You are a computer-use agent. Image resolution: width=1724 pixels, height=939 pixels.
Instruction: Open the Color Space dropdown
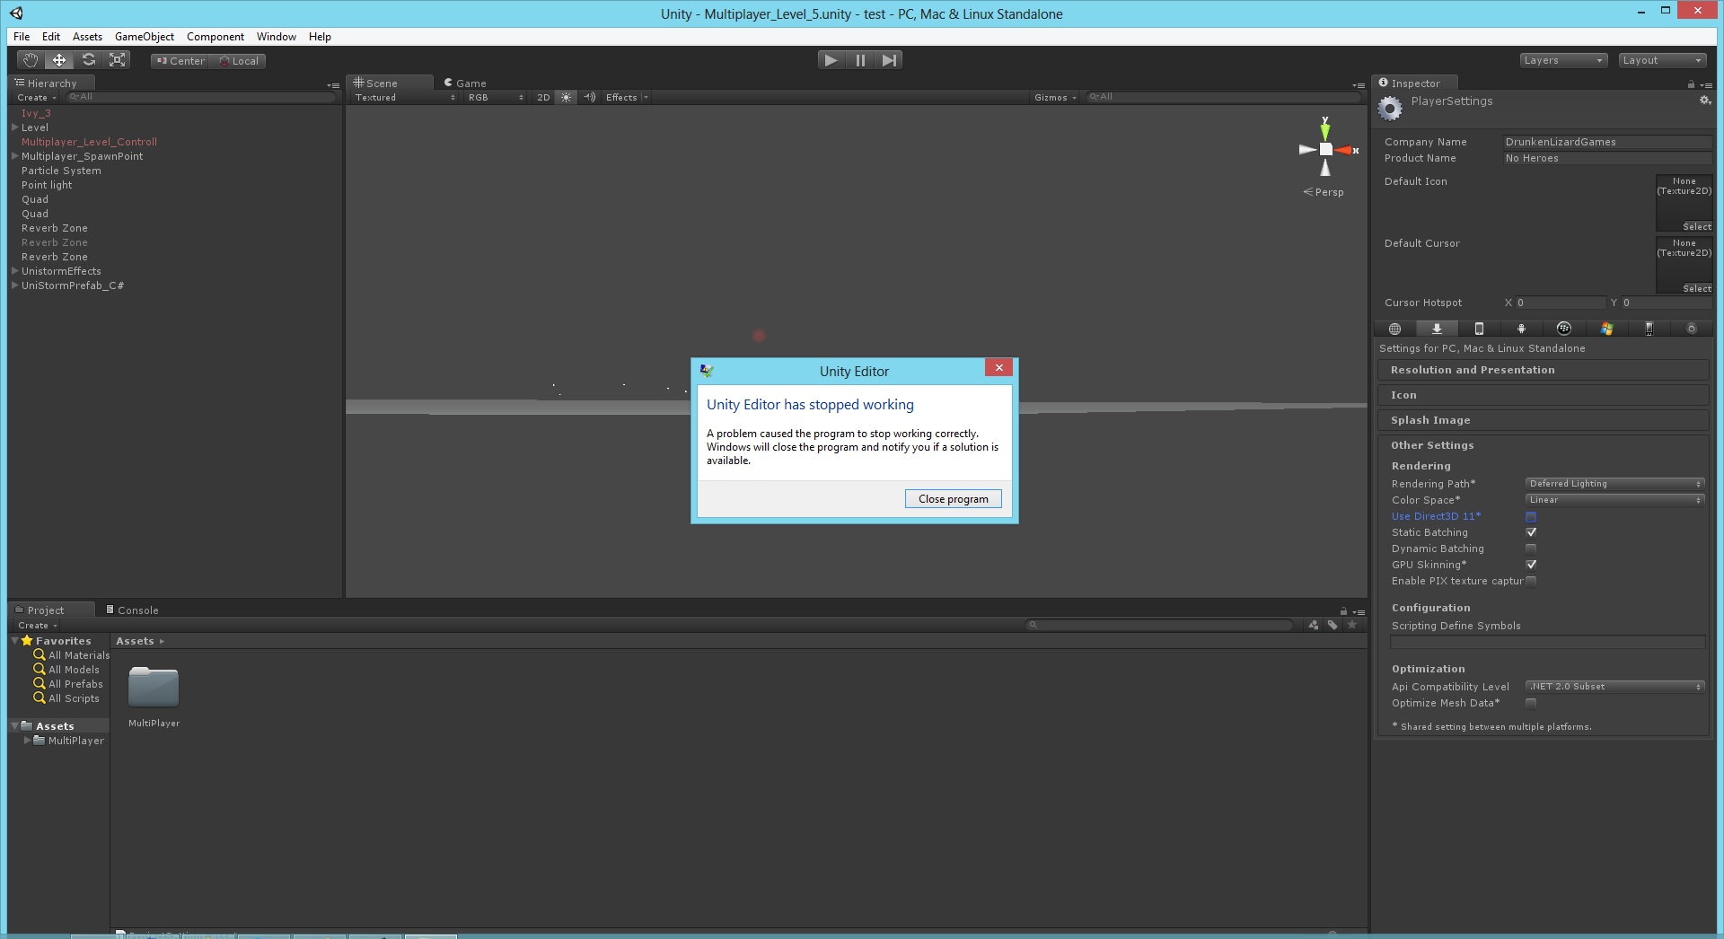[1614, 500]
